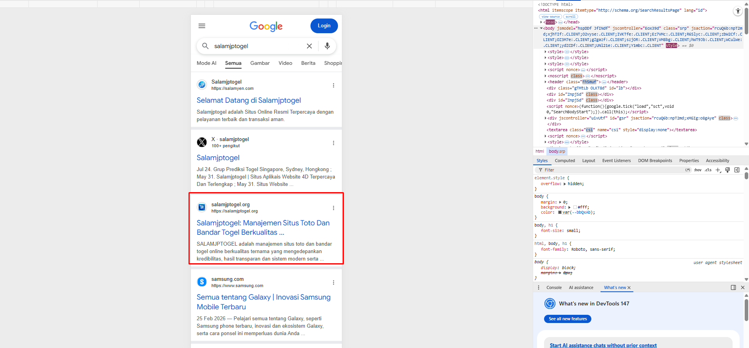Image resolution: width=749 pixels, height=348 pixels.
Task: Open the drawer three-dot menu
Action: tap(539, 287)
